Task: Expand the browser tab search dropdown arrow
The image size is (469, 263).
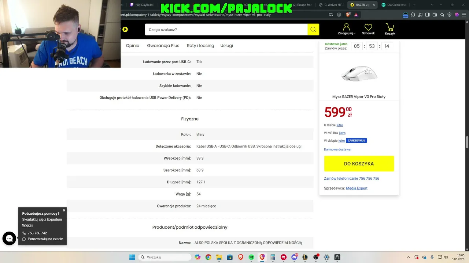Action: tap(432, 5)
